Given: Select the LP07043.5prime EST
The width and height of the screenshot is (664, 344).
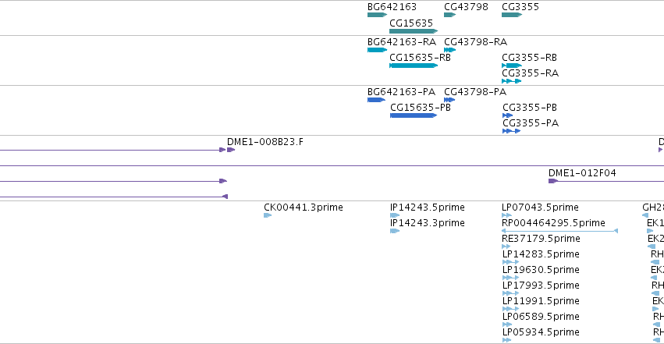Looking at the screenshot, I should [506, 215].
